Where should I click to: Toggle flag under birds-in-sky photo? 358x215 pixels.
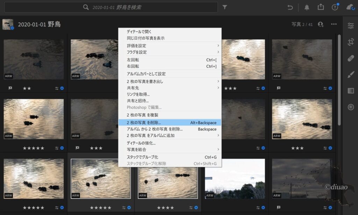(x=279, y=207)
